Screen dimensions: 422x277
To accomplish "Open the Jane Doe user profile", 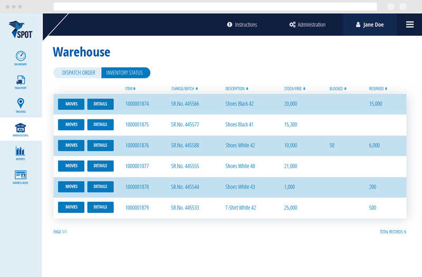I will click(x=370, y=25).
